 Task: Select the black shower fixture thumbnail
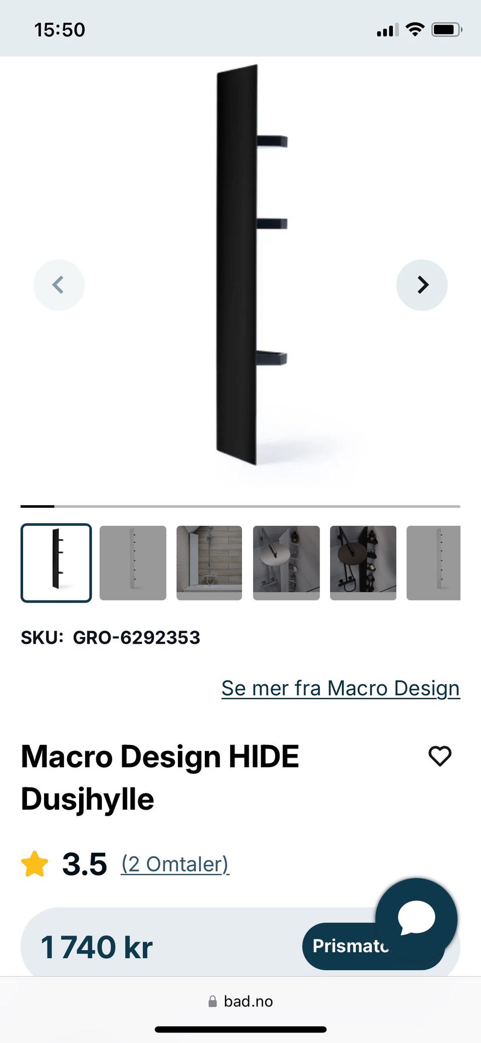[363, 563]
